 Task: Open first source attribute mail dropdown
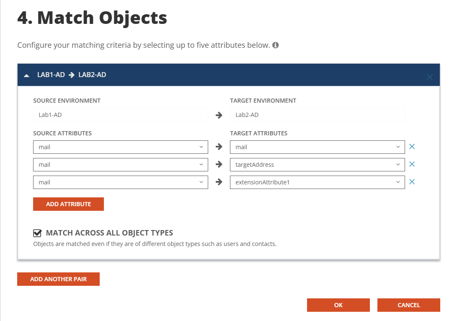120,147
